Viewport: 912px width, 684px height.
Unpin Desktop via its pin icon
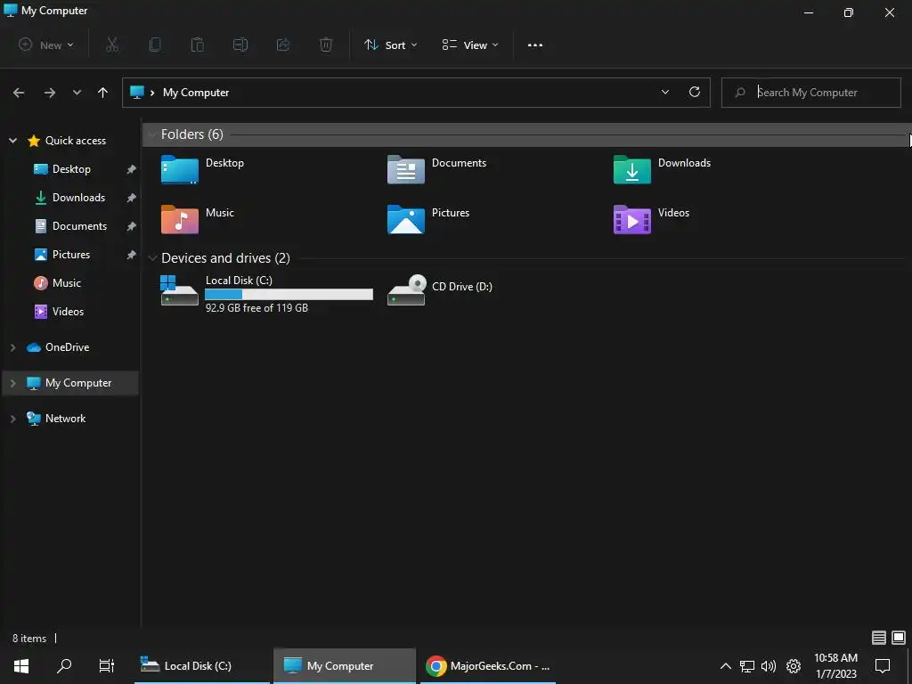132,169
